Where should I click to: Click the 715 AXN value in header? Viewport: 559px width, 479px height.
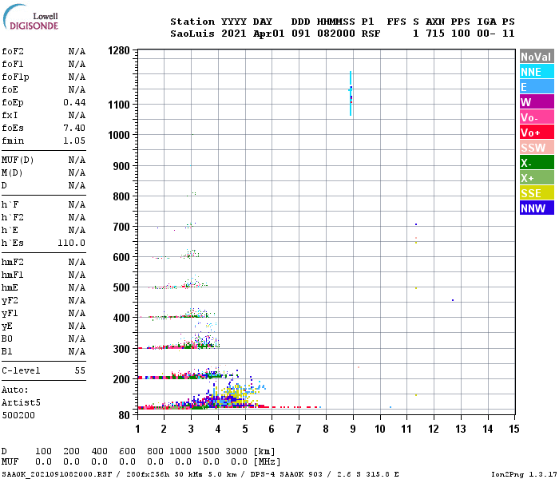click(x=435, y=34)
